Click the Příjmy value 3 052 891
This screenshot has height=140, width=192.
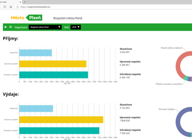click(124, 52)
